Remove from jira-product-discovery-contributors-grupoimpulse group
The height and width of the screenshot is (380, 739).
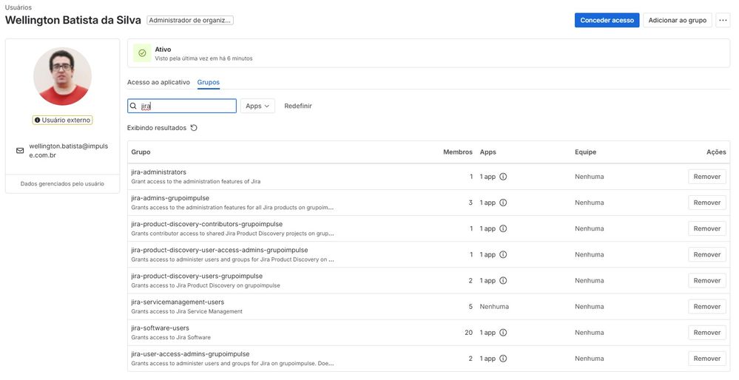coord(707,228)
